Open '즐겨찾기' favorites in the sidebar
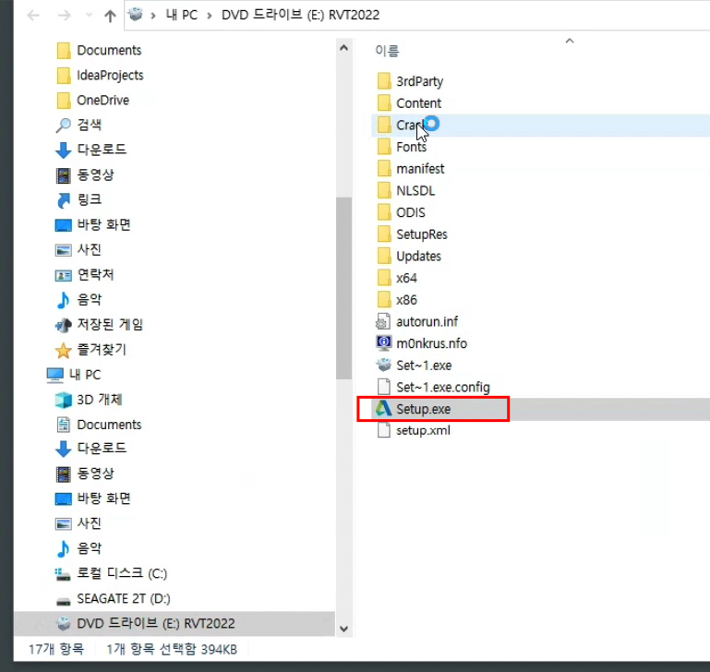Viewport: 710px width, 672px height. pos(90,349)
